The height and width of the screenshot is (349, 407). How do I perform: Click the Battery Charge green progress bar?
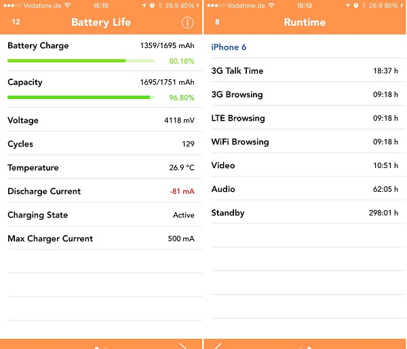tap(81, 60)
